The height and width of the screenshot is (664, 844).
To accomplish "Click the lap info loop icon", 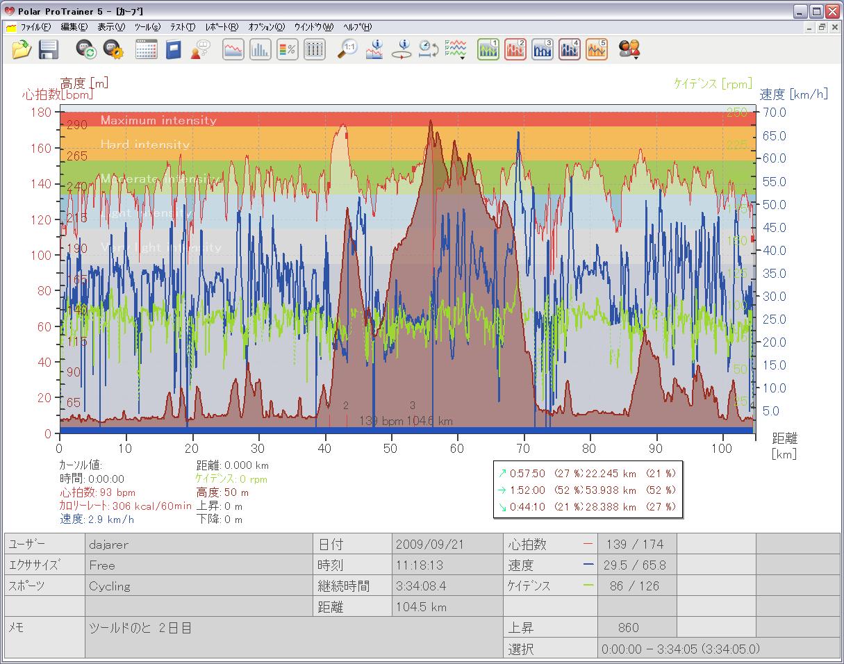I will [402, 49].
